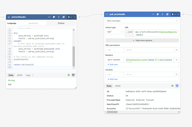Select the ProviderName Simplify Internal Toolset row
Viewport: 192px width, 127px height.
pos(142,100)
